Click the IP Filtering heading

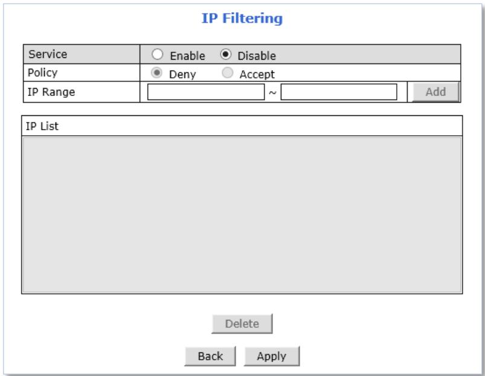(x=242, y=18)
